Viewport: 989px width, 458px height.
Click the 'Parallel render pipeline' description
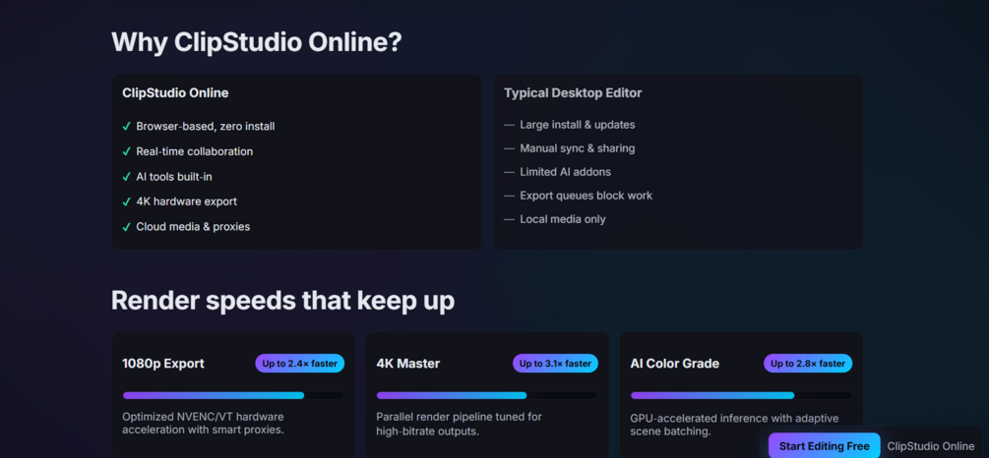point(460,424)
